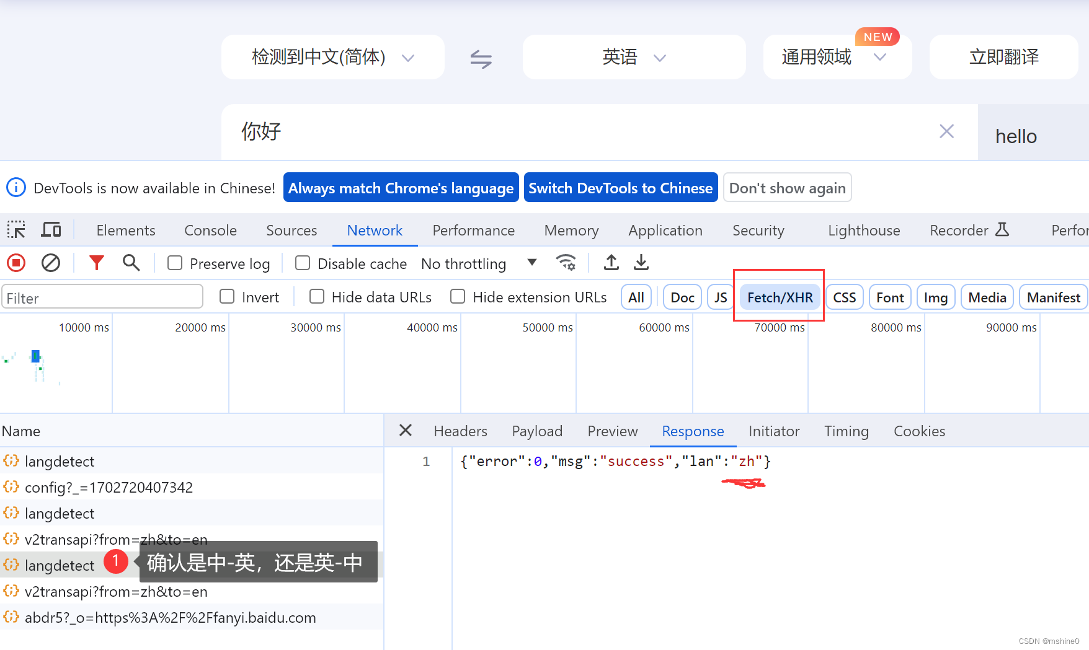Enable the Preserve log checkbox
The image size is (1089, 650).
175,263
